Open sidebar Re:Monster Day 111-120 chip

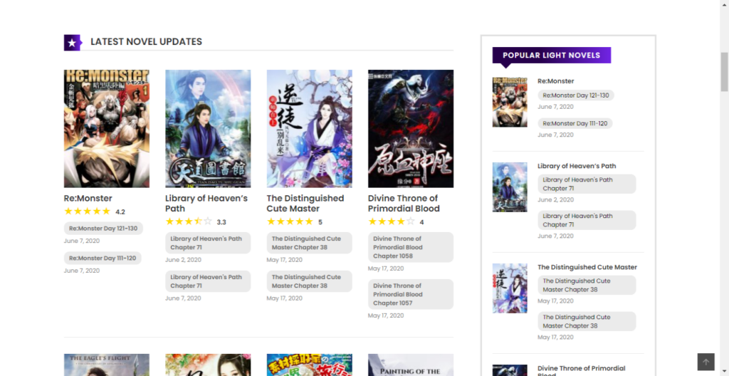coord(575,123)
